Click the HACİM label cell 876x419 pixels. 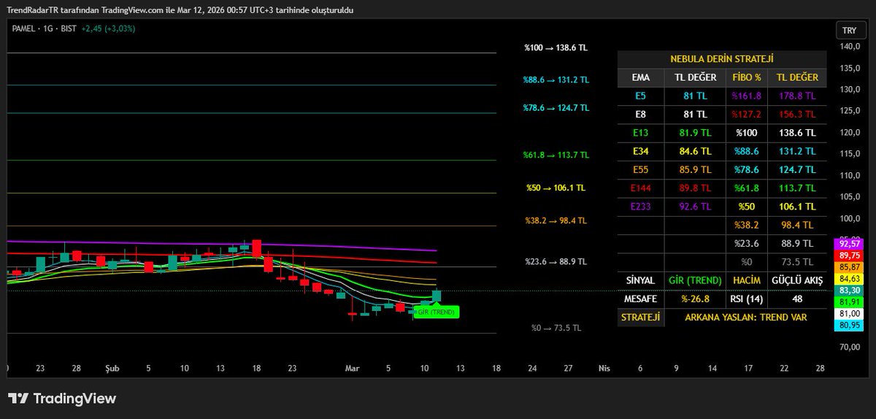tap(746, 280)
